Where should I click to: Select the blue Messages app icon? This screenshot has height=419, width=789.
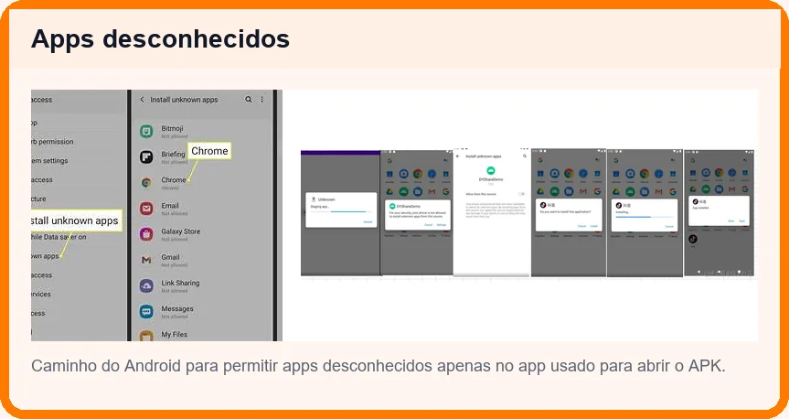[x=146, y=312]
